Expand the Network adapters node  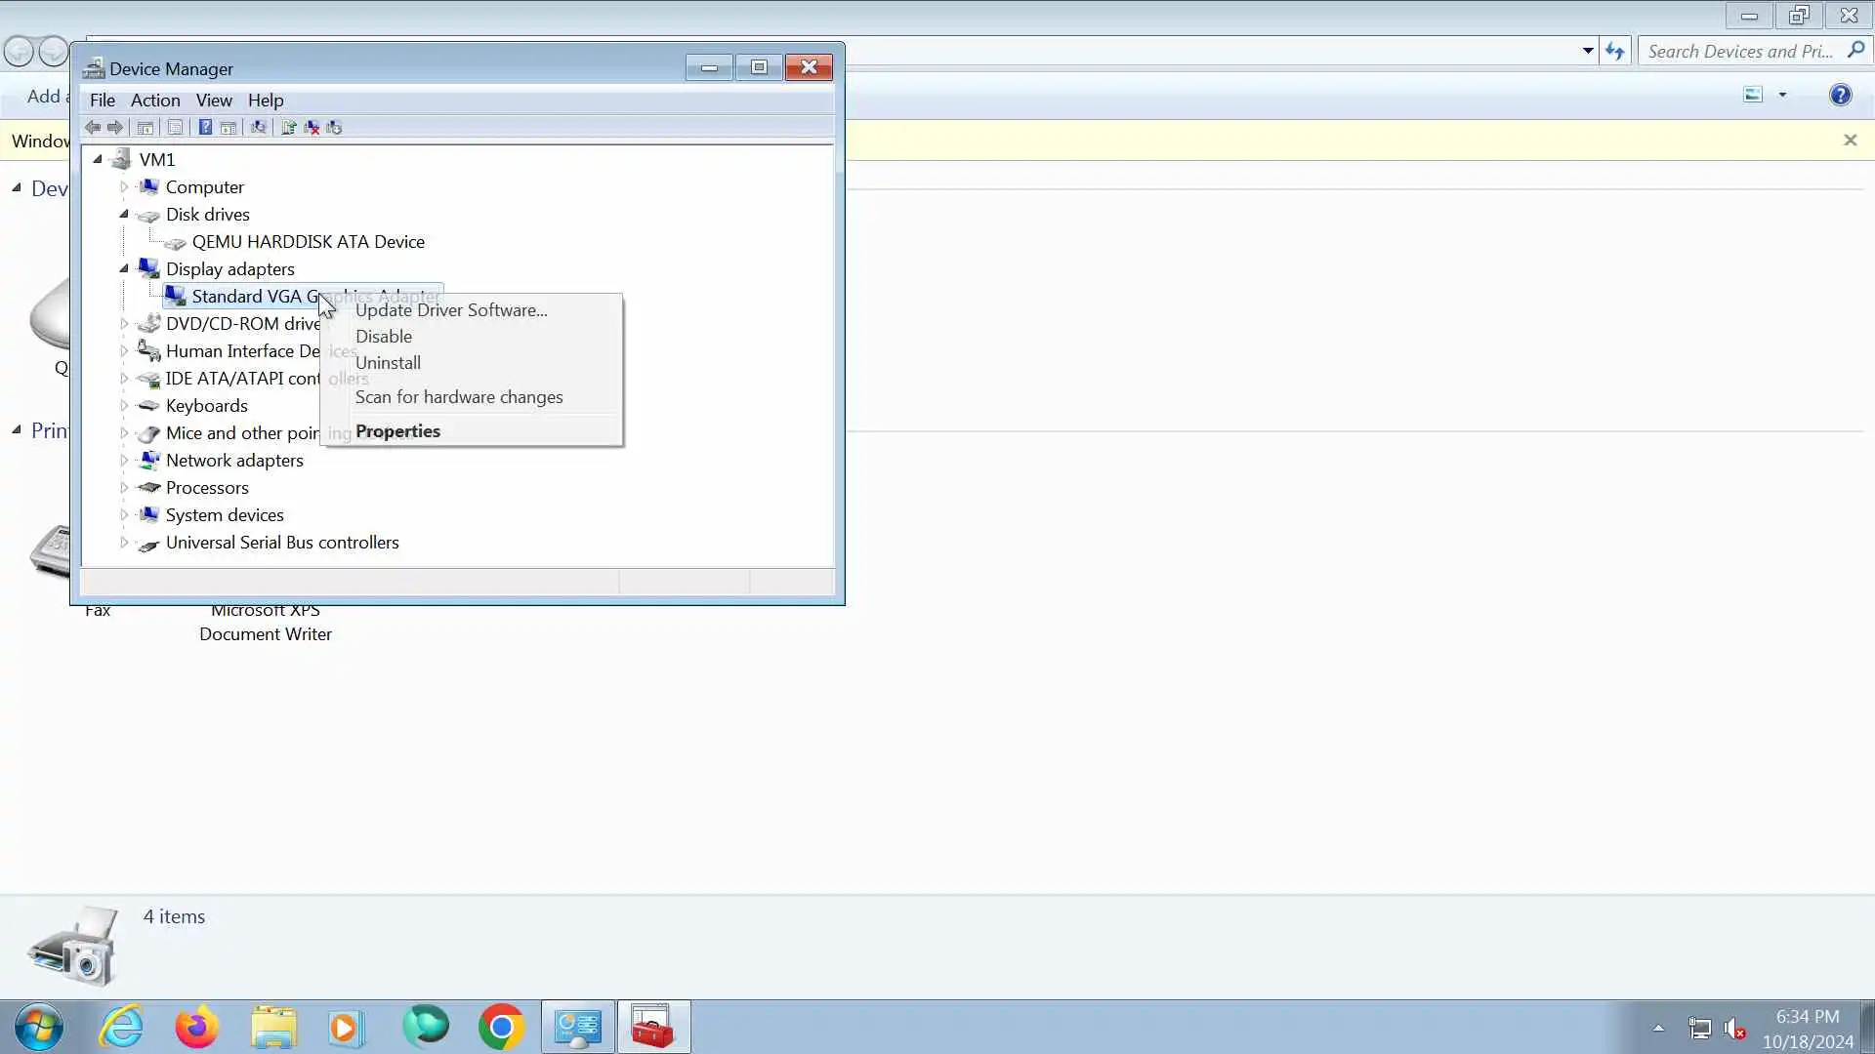124,460
